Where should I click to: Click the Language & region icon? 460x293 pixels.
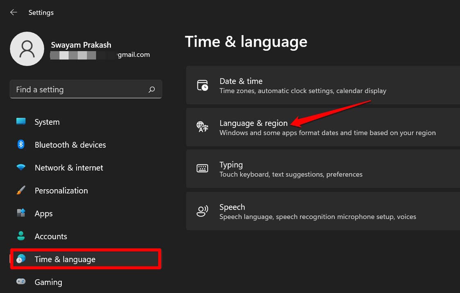click(202, 127)
